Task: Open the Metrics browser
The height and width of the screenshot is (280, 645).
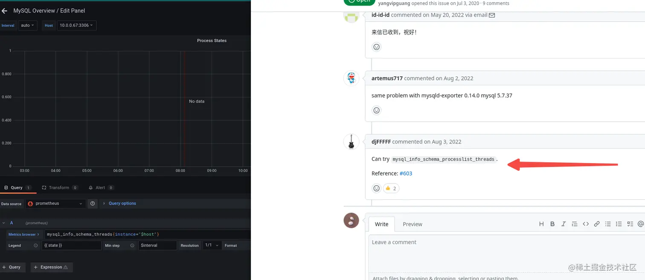Action: [24, 234]
